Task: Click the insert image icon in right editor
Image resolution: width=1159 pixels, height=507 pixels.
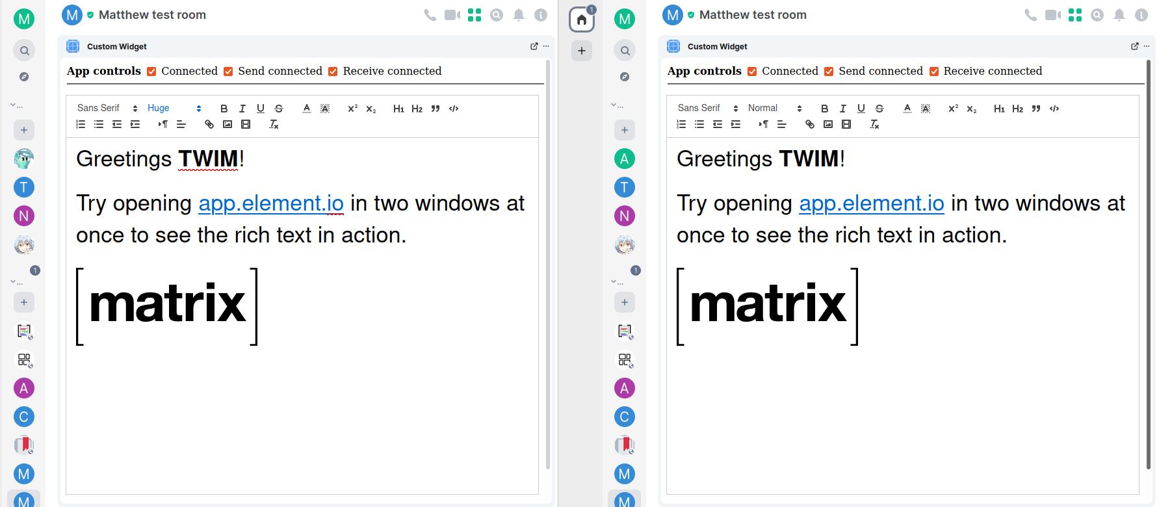Action: coord(828,124)
